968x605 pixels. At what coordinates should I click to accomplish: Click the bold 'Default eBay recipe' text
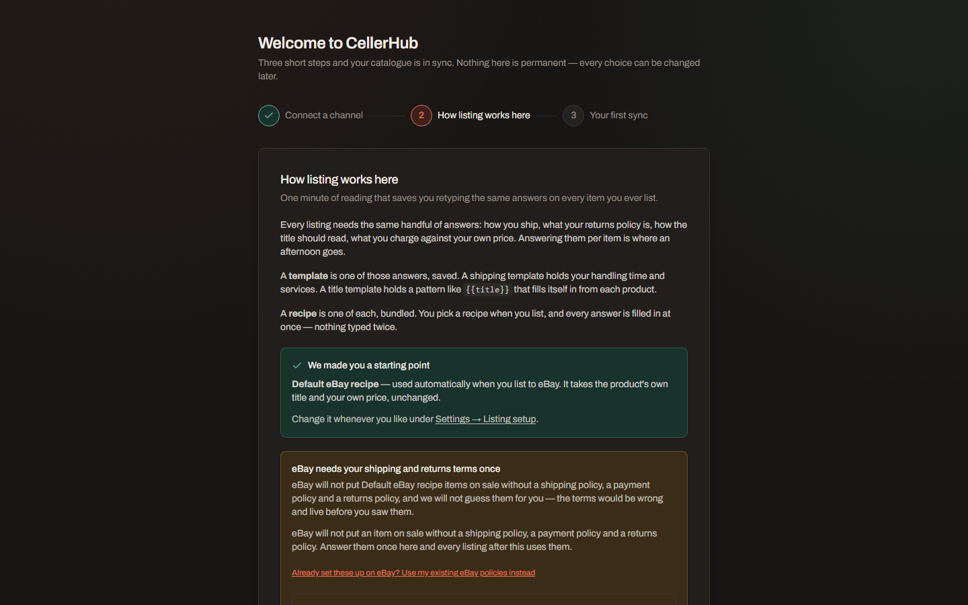(335, 385)
